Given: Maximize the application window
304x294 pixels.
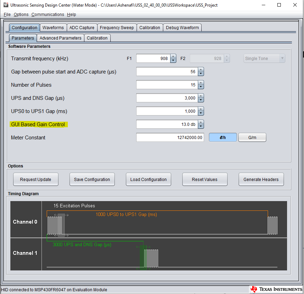Looking at the screenshot, I should (x=279, y=5).
